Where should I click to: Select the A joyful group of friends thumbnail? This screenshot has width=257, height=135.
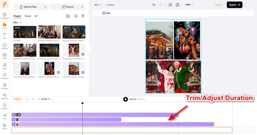49,50
